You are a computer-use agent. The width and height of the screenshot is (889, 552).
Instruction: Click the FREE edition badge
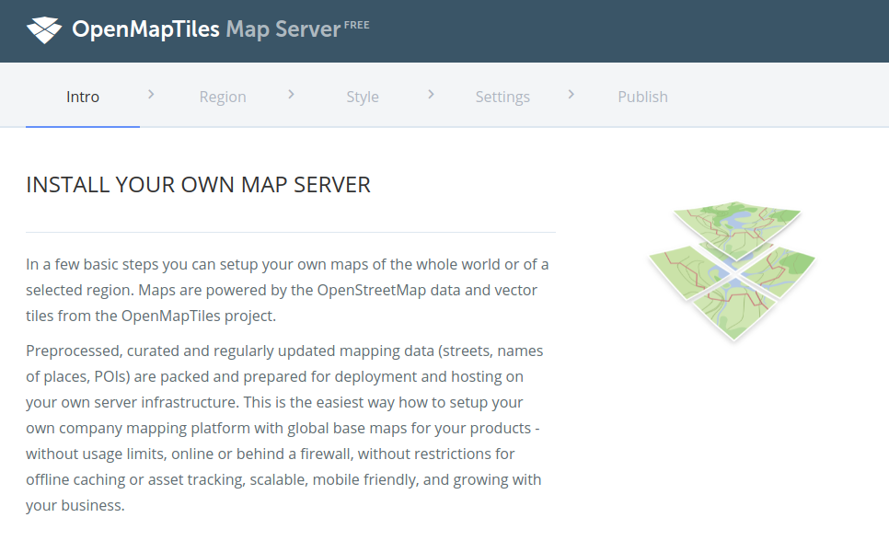tap(356, 25)
